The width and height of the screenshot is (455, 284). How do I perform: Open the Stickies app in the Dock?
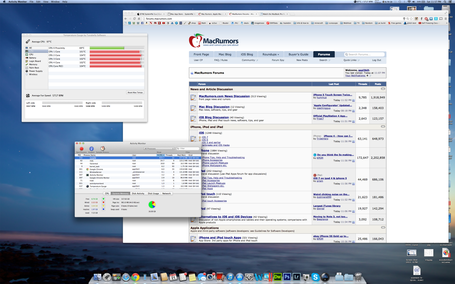click(192, 277)
